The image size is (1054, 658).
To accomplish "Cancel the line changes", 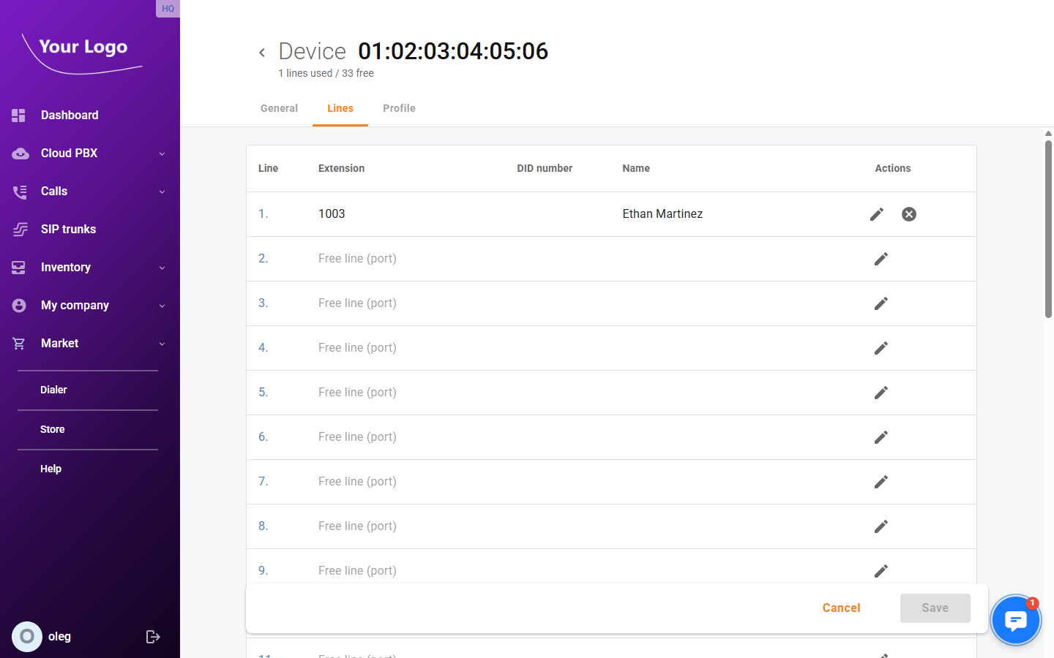I will pyautogui.click(x=841, y=608).
